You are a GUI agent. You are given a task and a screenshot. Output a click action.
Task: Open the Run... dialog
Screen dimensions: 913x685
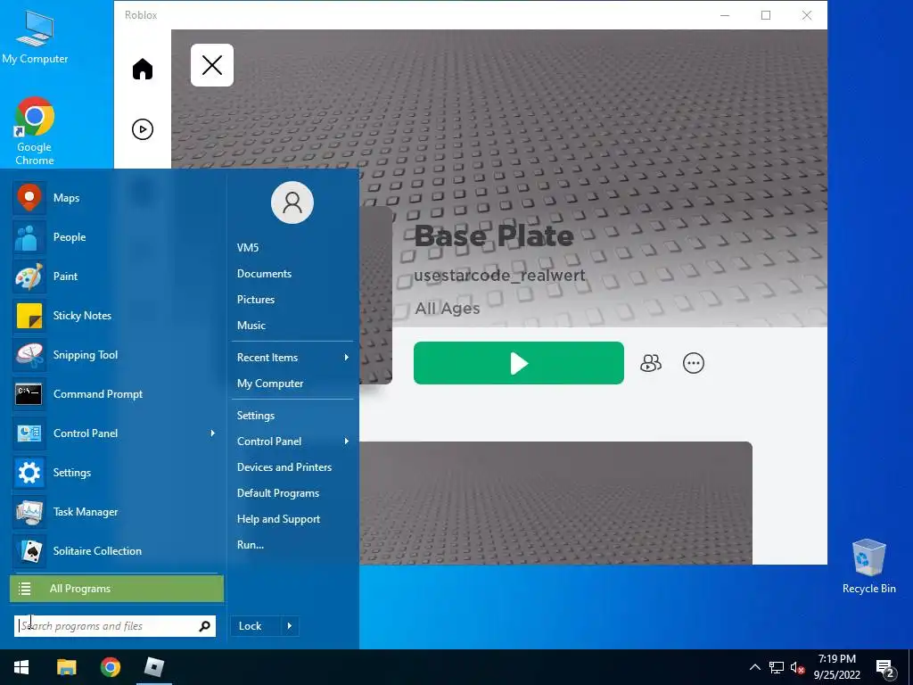(x=251, y=545)
